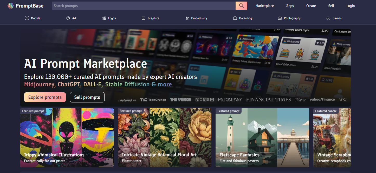Image resolution: width=376 pixels, height=173 pixels.
Task: Click the Explore prompts button
Action: tap(45, 97)
